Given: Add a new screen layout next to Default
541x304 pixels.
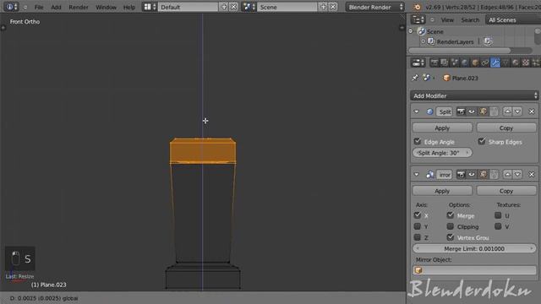Looking at the screenshot, I should [223, 7].
